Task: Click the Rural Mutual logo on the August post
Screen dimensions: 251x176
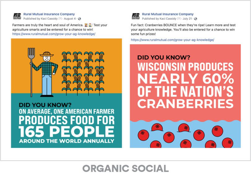Action: point(17,16)
